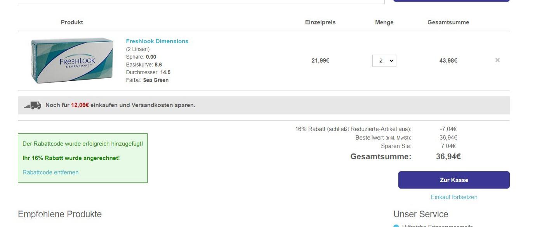Click the 'Der Rabattcode wurde erfolgreich hinzugefügt!' message
This screenshot has height=227, width=535.
[x=83, y=144]
